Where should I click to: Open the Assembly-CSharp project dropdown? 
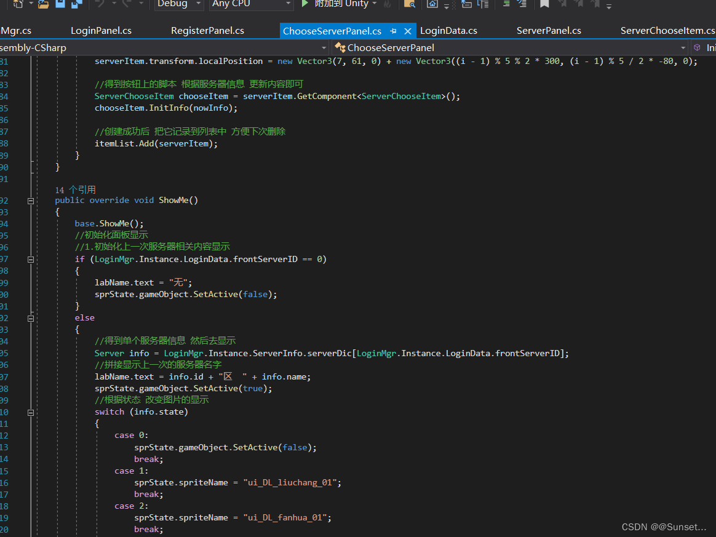(x=324, y=48)
